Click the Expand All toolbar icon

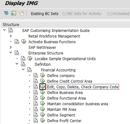pyautogui.click(x=6, y=13)
